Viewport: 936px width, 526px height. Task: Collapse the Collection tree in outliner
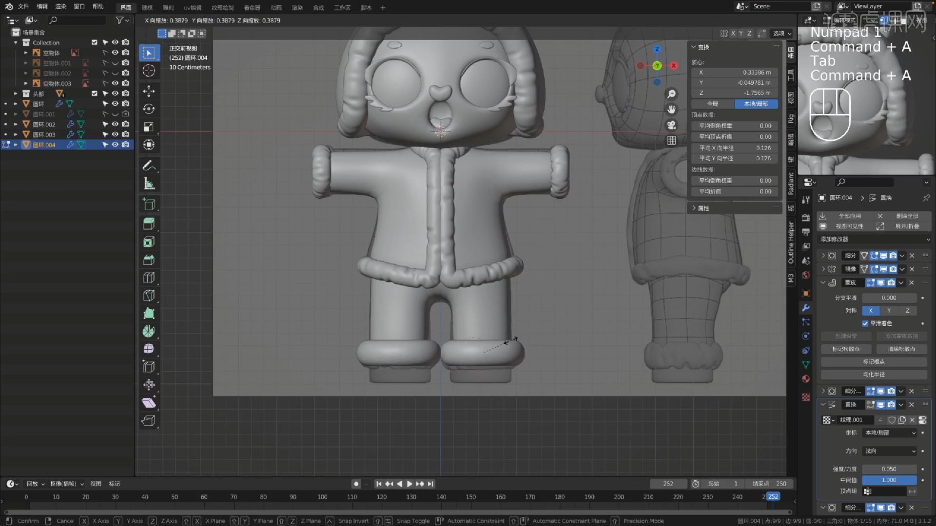16,42
